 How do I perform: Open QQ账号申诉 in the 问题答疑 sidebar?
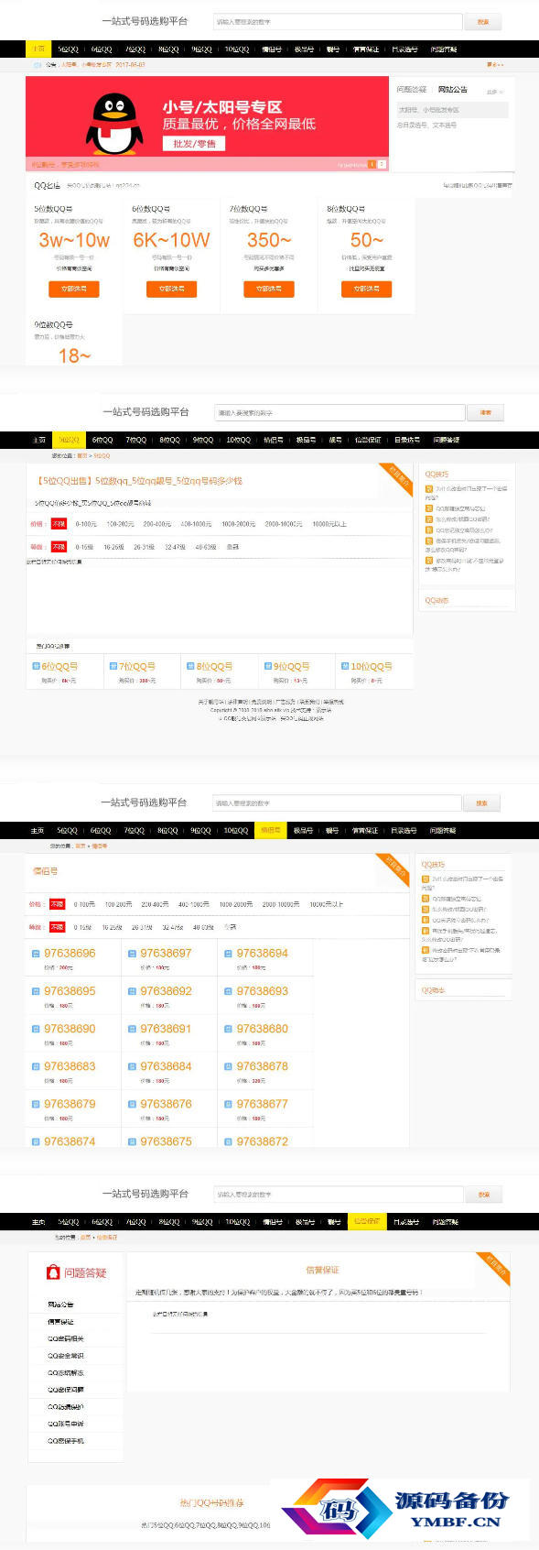[x=66, y=1424]
